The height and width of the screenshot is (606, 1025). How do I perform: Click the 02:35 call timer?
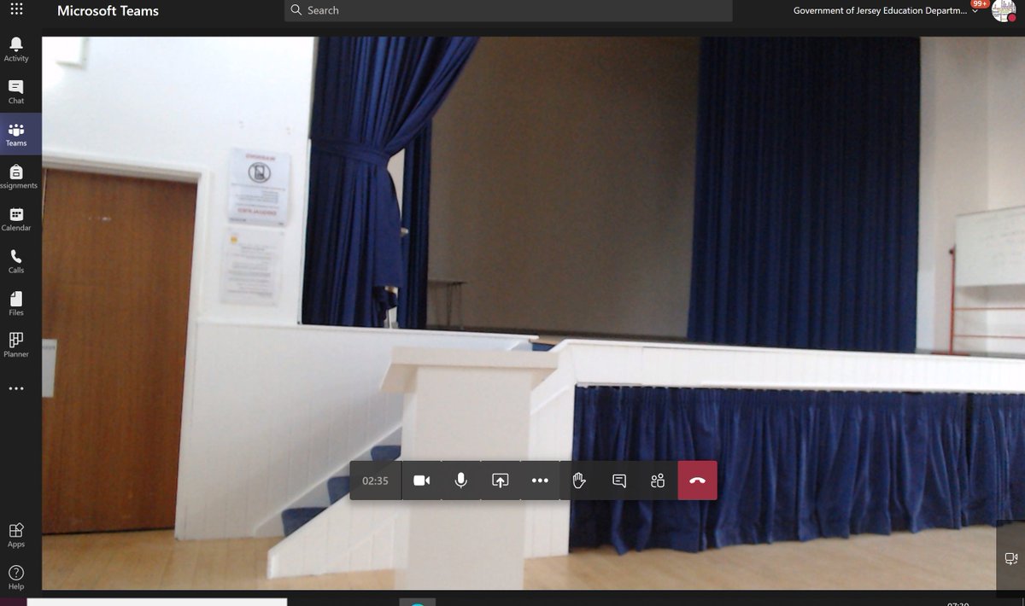click(375, 481)
